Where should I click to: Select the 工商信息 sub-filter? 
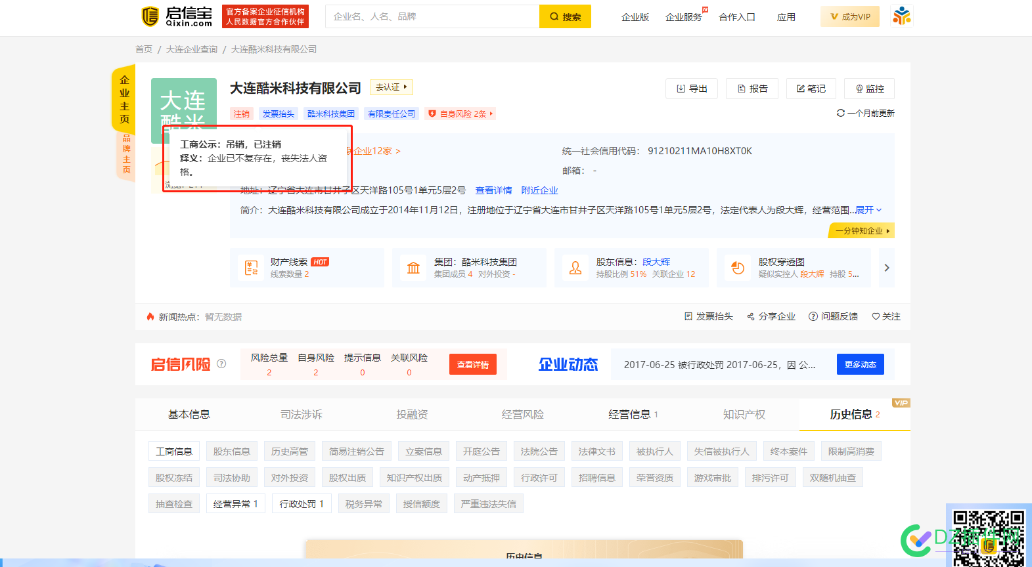pyautogui.click(x=174, y=451)
